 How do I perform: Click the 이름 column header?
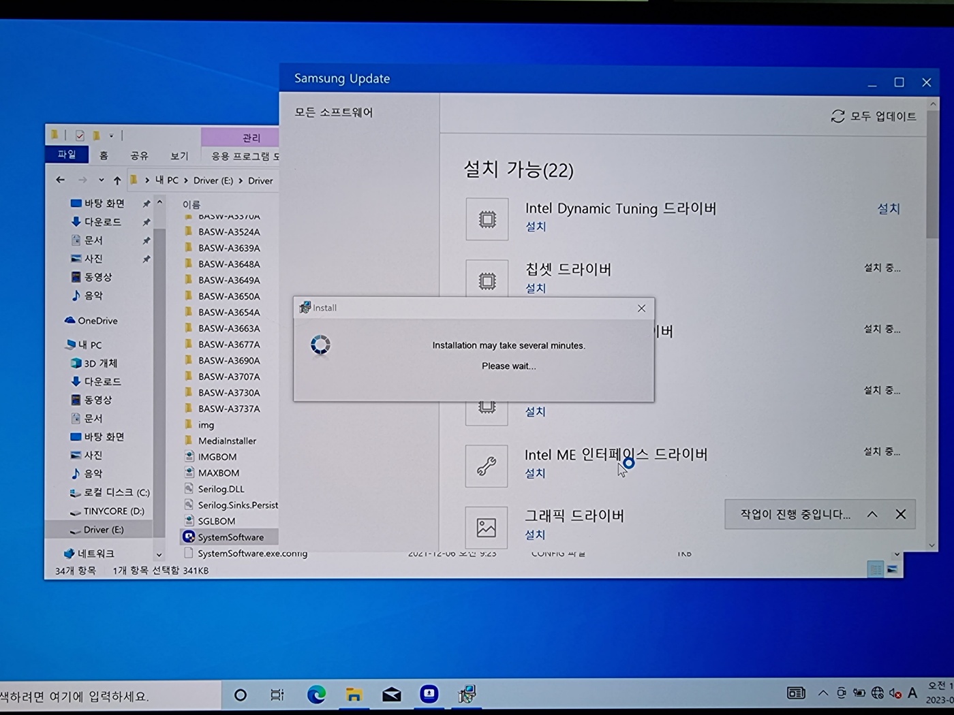point(191,204)
